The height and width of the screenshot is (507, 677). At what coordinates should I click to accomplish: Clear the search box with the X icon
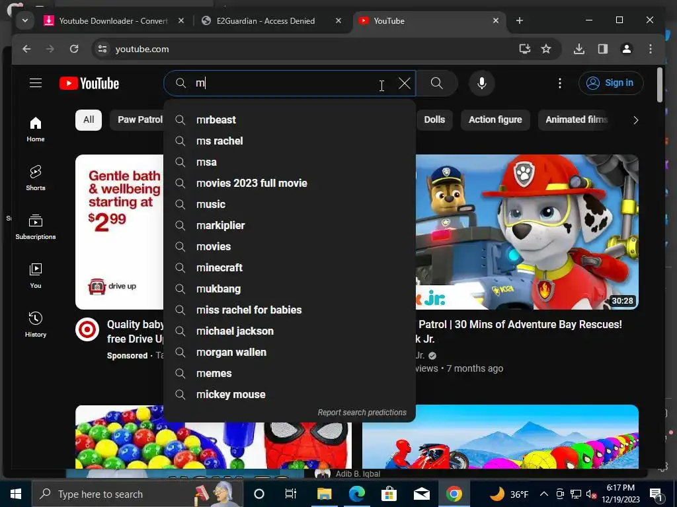404,83
